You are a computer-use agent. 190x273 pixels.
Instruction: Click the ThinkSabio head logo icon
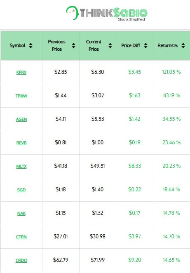coord(73,13)
